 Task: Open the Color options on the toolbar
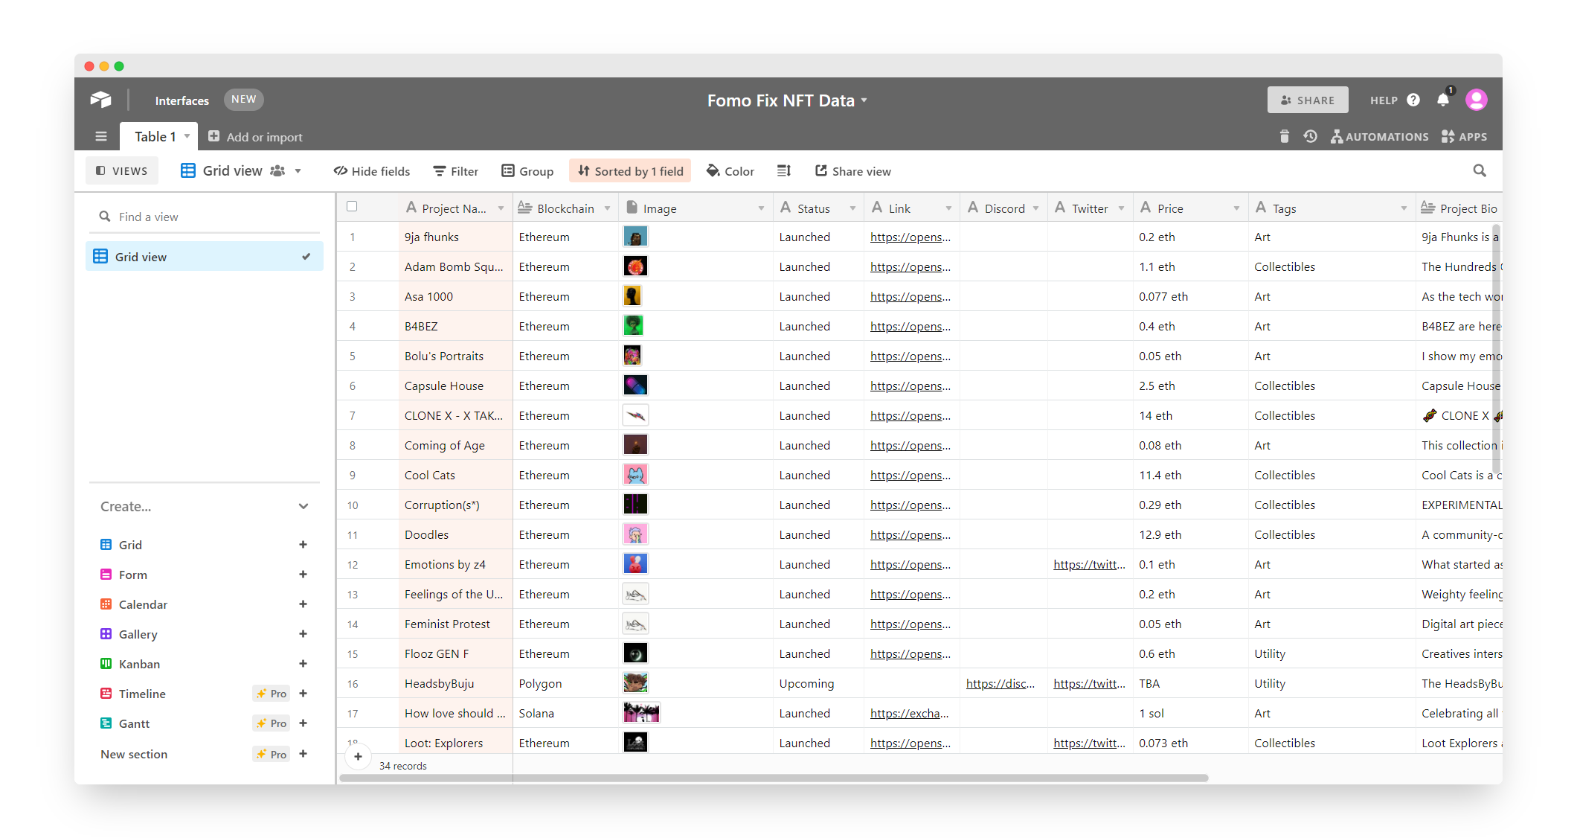click(730, 170)
